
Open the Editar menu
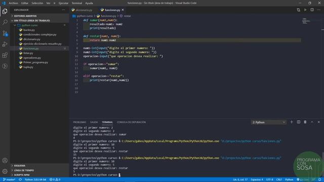[25, 3]
